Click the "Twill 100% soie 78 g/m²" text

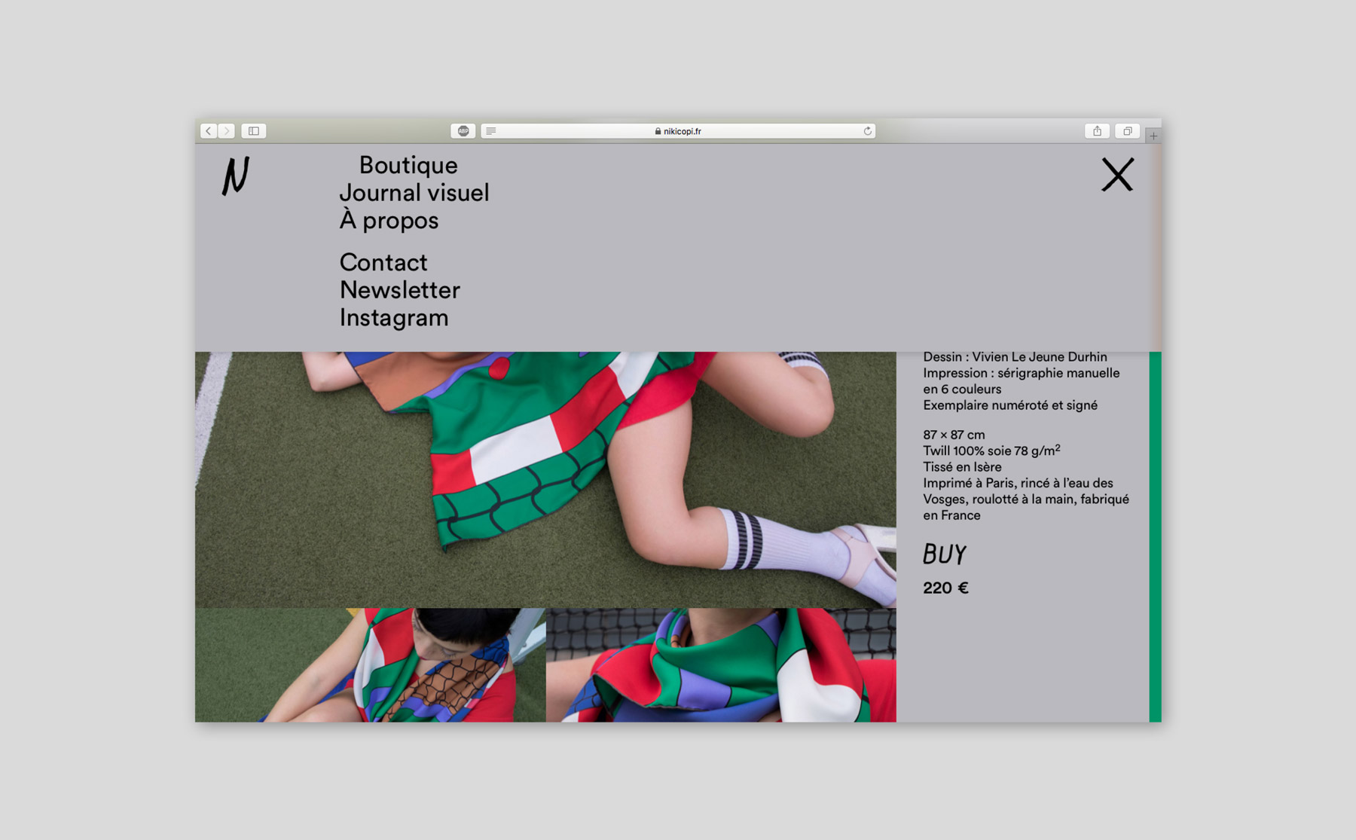(991, 451)
